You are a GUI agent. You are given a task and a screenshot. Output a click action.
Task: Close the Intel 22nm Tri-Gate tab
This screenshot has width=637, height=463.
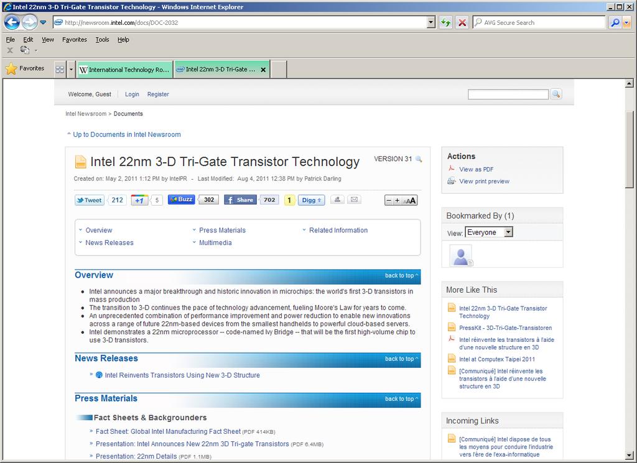click(263, 70)
